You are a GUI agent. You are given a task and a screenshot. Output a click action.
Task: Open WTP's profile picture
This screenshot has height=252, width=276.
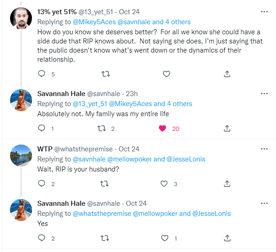(21, 155)
